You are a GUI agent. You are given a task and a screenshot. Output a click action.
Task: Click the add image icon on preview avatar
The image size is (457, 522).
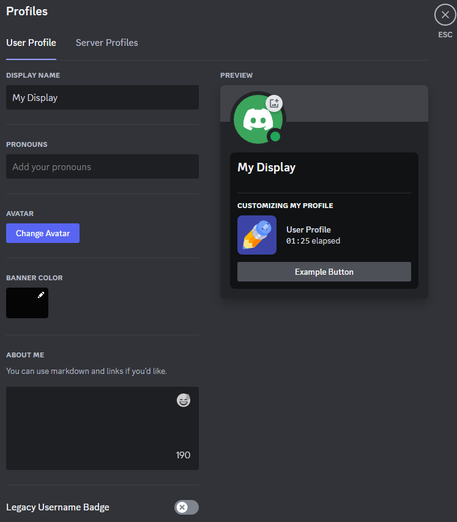click(x=274, y=103)
